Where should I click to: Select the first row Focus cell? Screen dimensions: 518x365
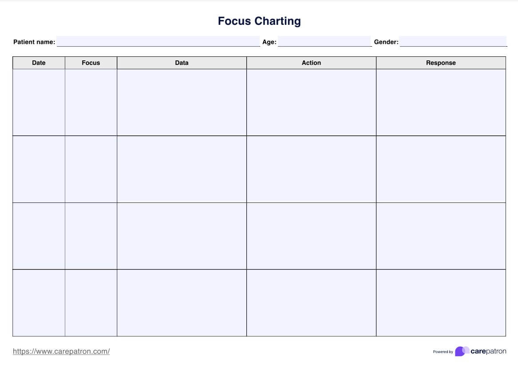click(91, 102)
